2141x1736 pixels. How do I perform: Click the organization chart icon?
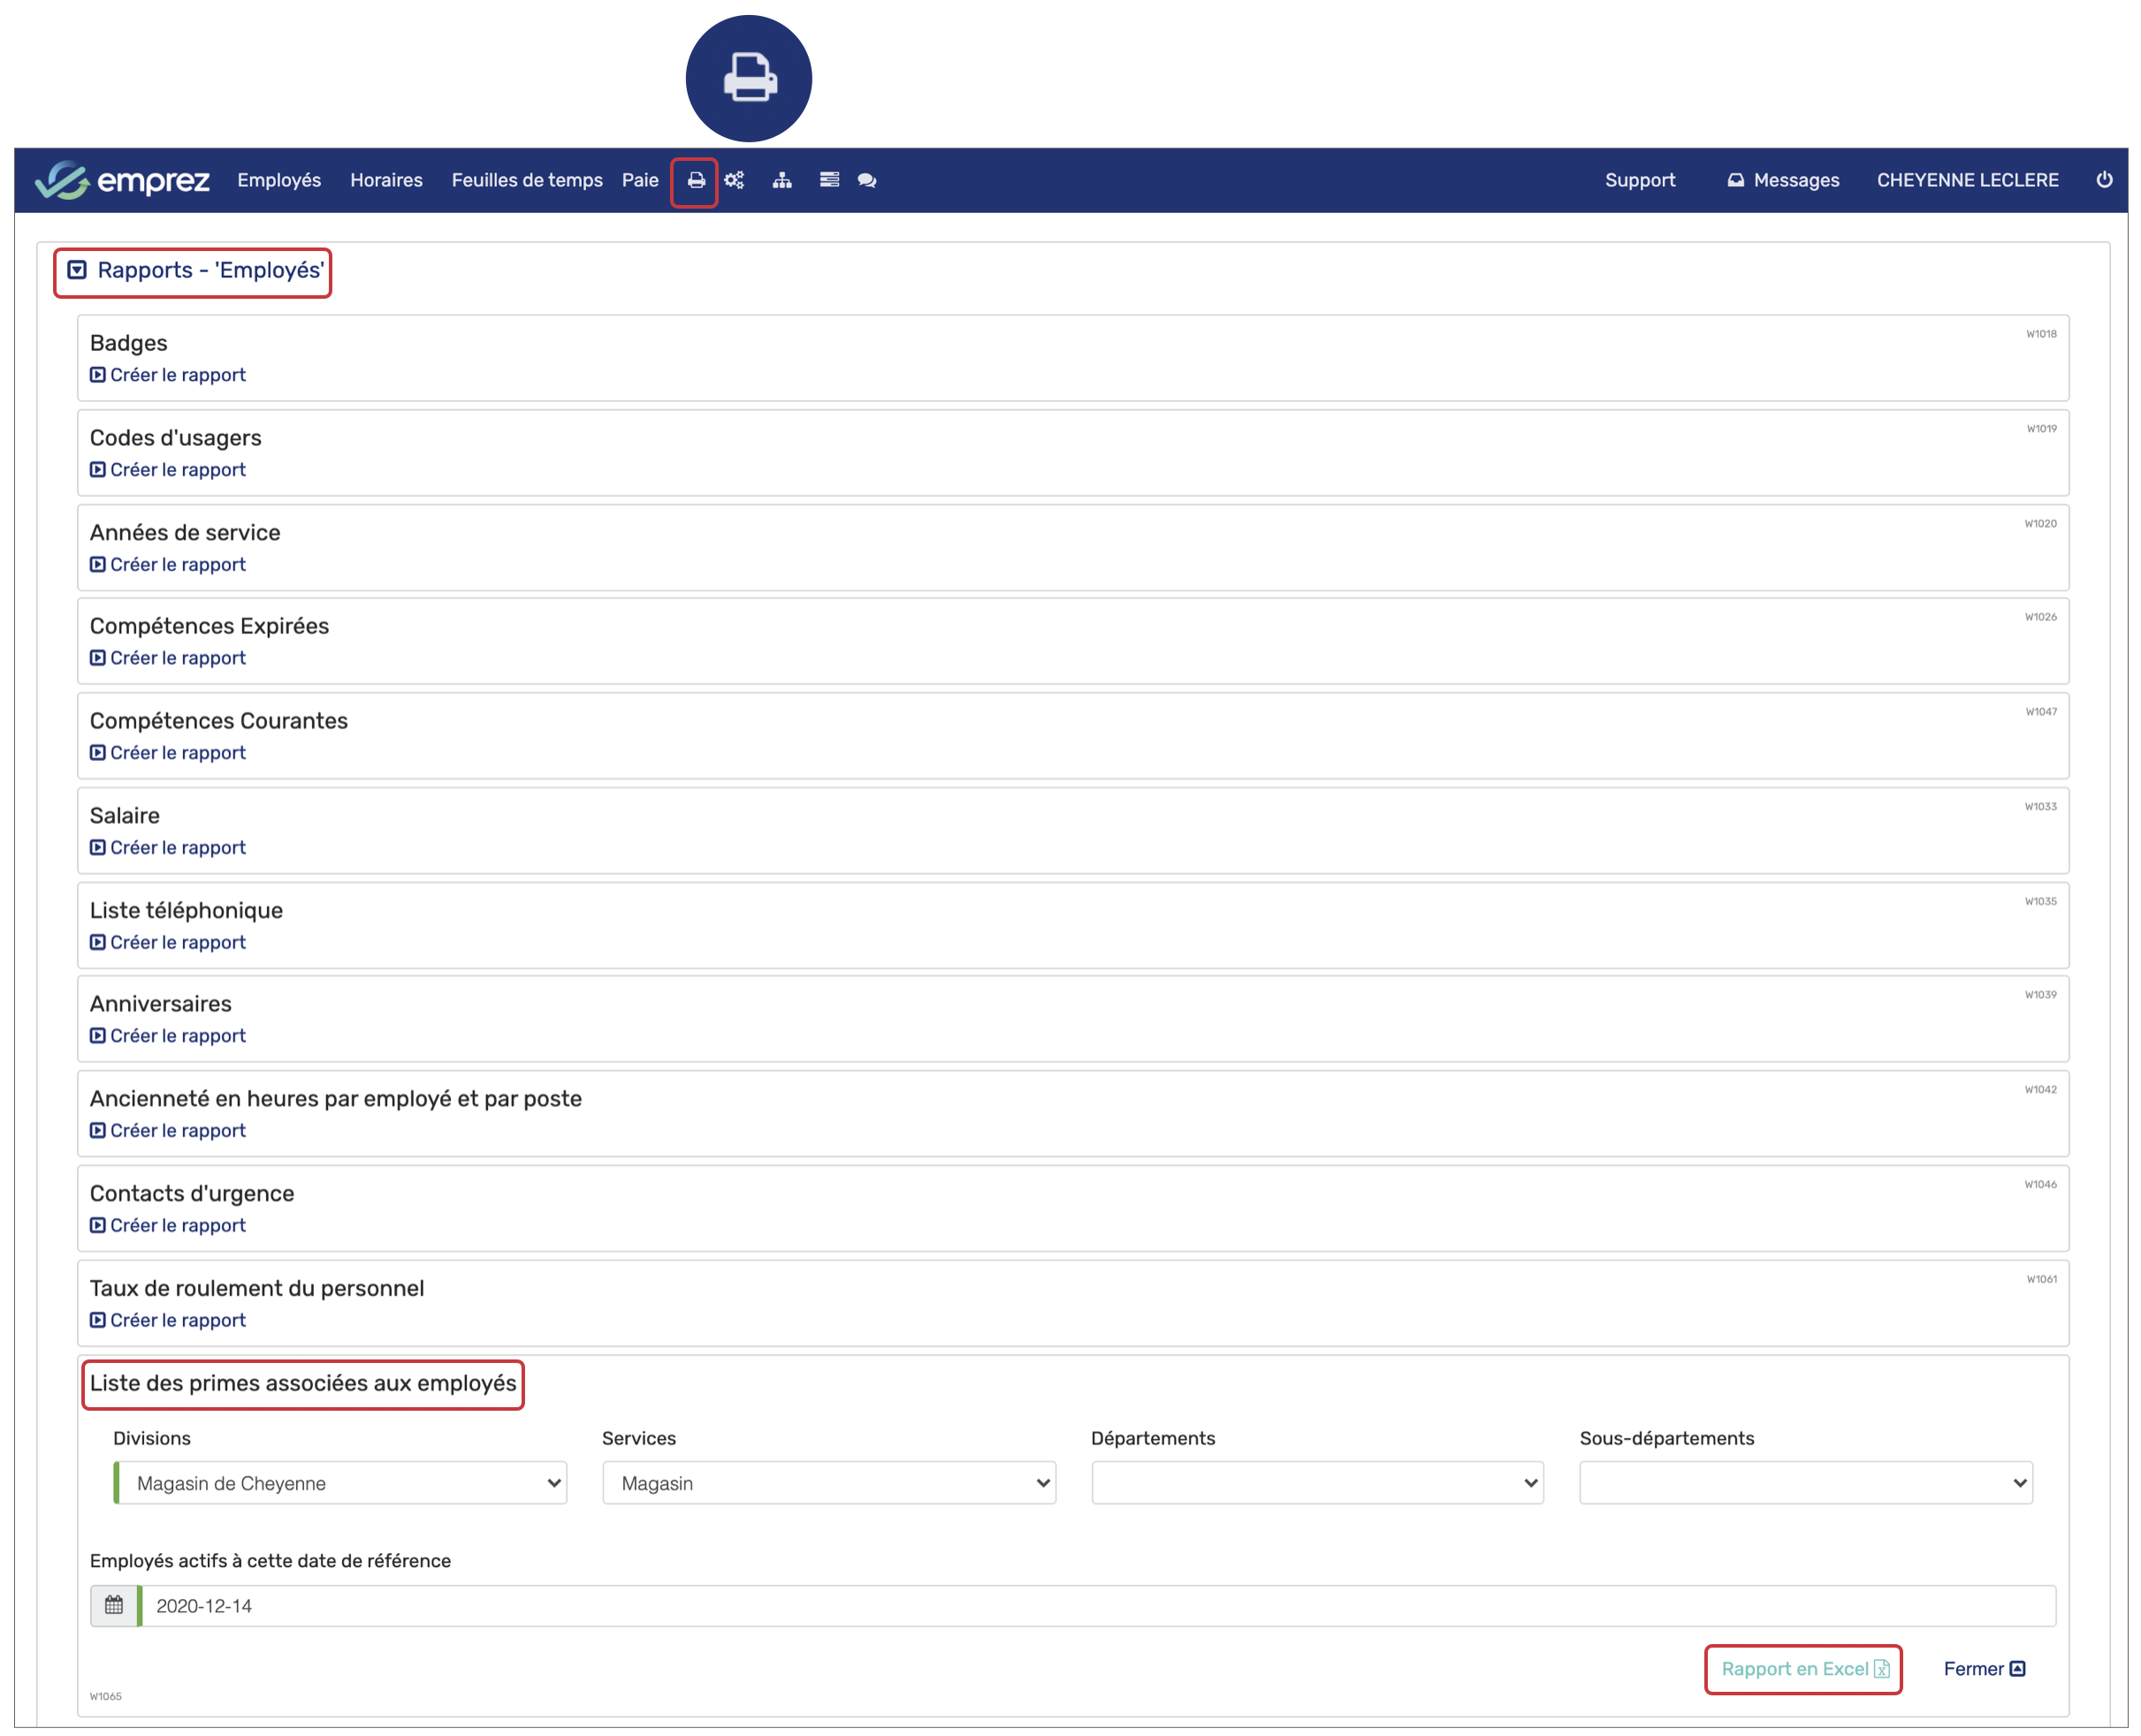pos(782,181)
